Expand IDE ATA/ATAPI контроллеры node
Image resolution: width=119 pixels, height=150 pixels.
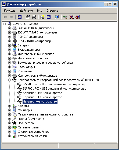coord(9,32)
